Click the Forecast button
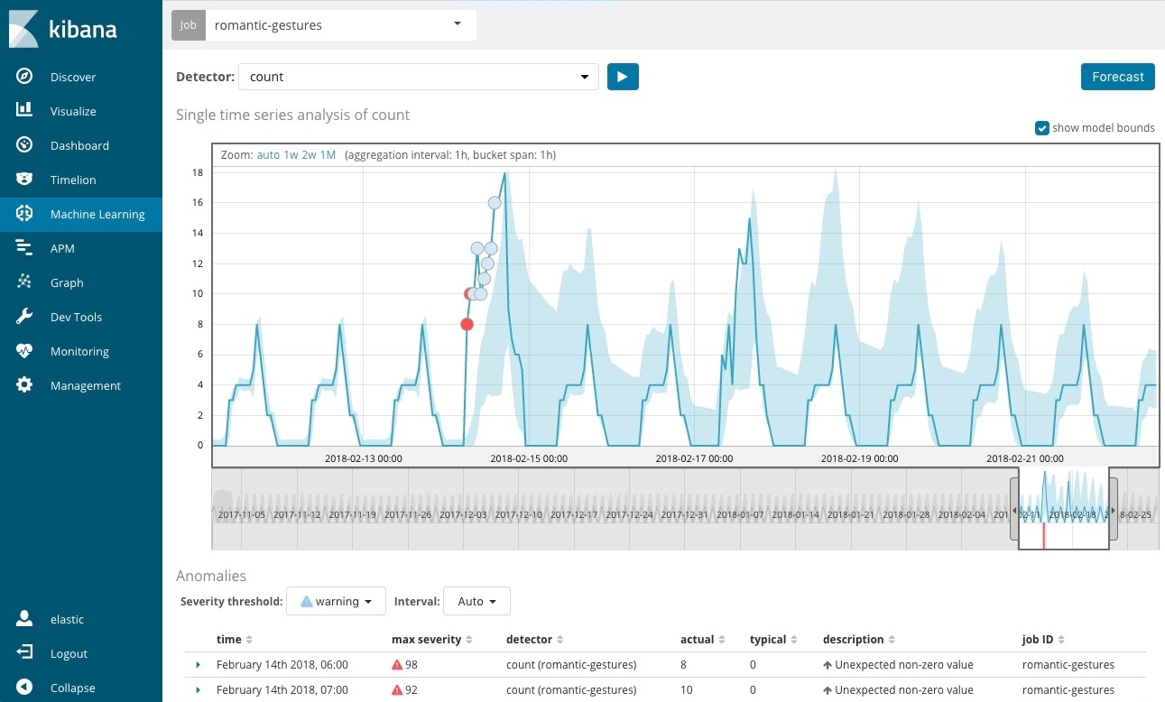Viewport: 1165px width, 702px height. 1118,77
